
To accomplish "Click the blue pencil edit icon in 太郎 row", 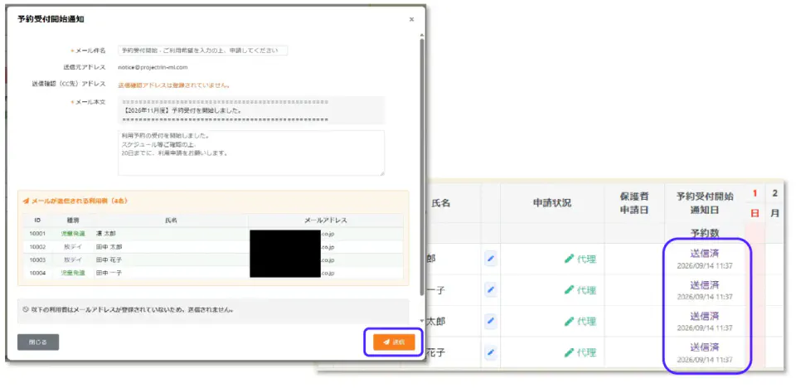I will click(490, 321).
